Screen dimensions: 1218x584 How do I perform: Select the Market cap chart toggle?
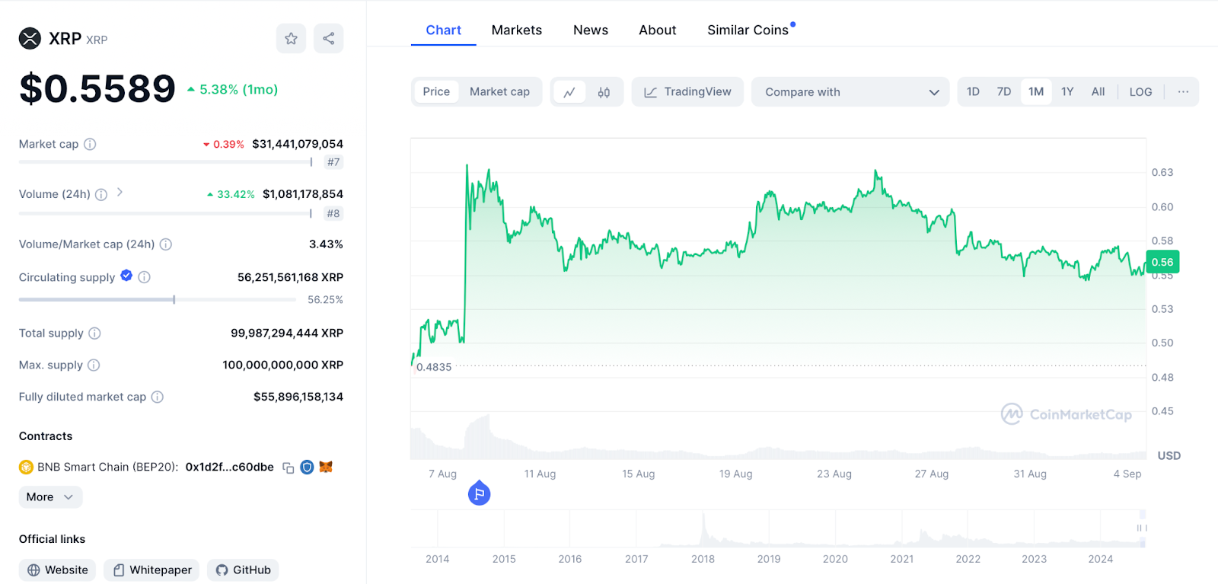coord(499,91)
